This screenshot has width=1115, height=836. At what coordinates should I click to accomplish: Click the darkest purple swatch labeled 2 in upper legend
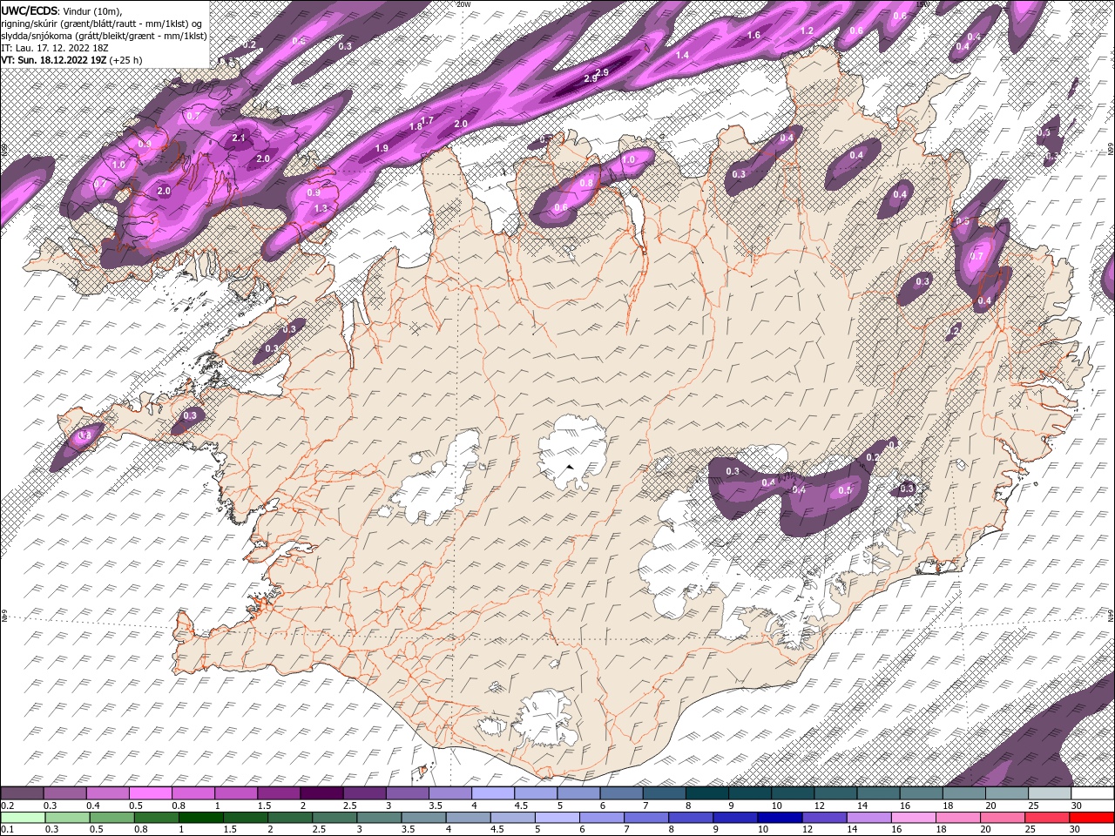321,793
